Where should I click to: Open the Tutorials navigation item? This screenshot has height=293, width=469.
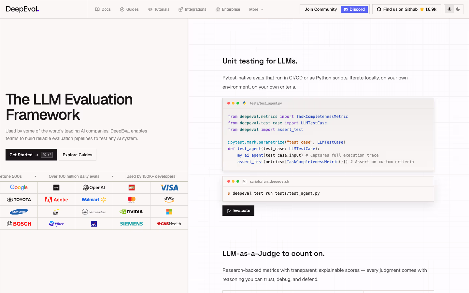coord(159,9)
